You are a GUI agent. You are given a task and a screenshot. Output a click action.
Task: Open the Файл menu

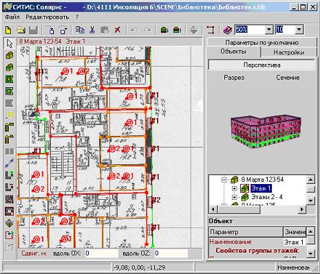(12, 17)
